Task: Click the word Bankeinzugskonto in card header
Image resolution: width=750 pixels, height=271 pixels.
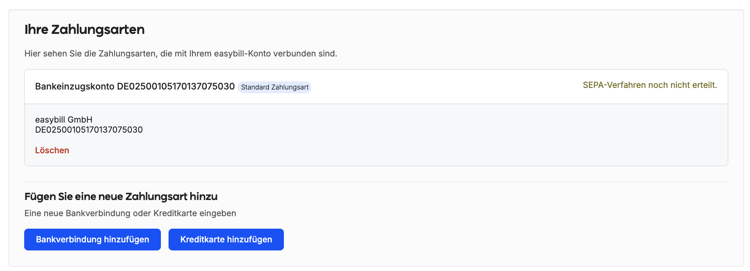Action: coord(75,87)
